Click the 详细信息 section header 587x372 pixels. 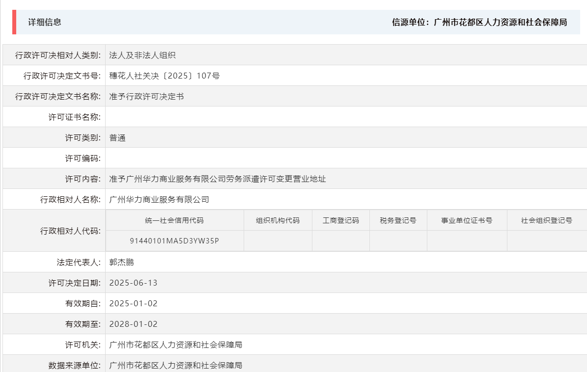point(44,22)
